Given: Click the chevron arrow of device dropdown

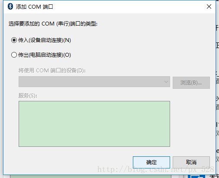Looking at the screenshot, I should click(x=166, y=82).
